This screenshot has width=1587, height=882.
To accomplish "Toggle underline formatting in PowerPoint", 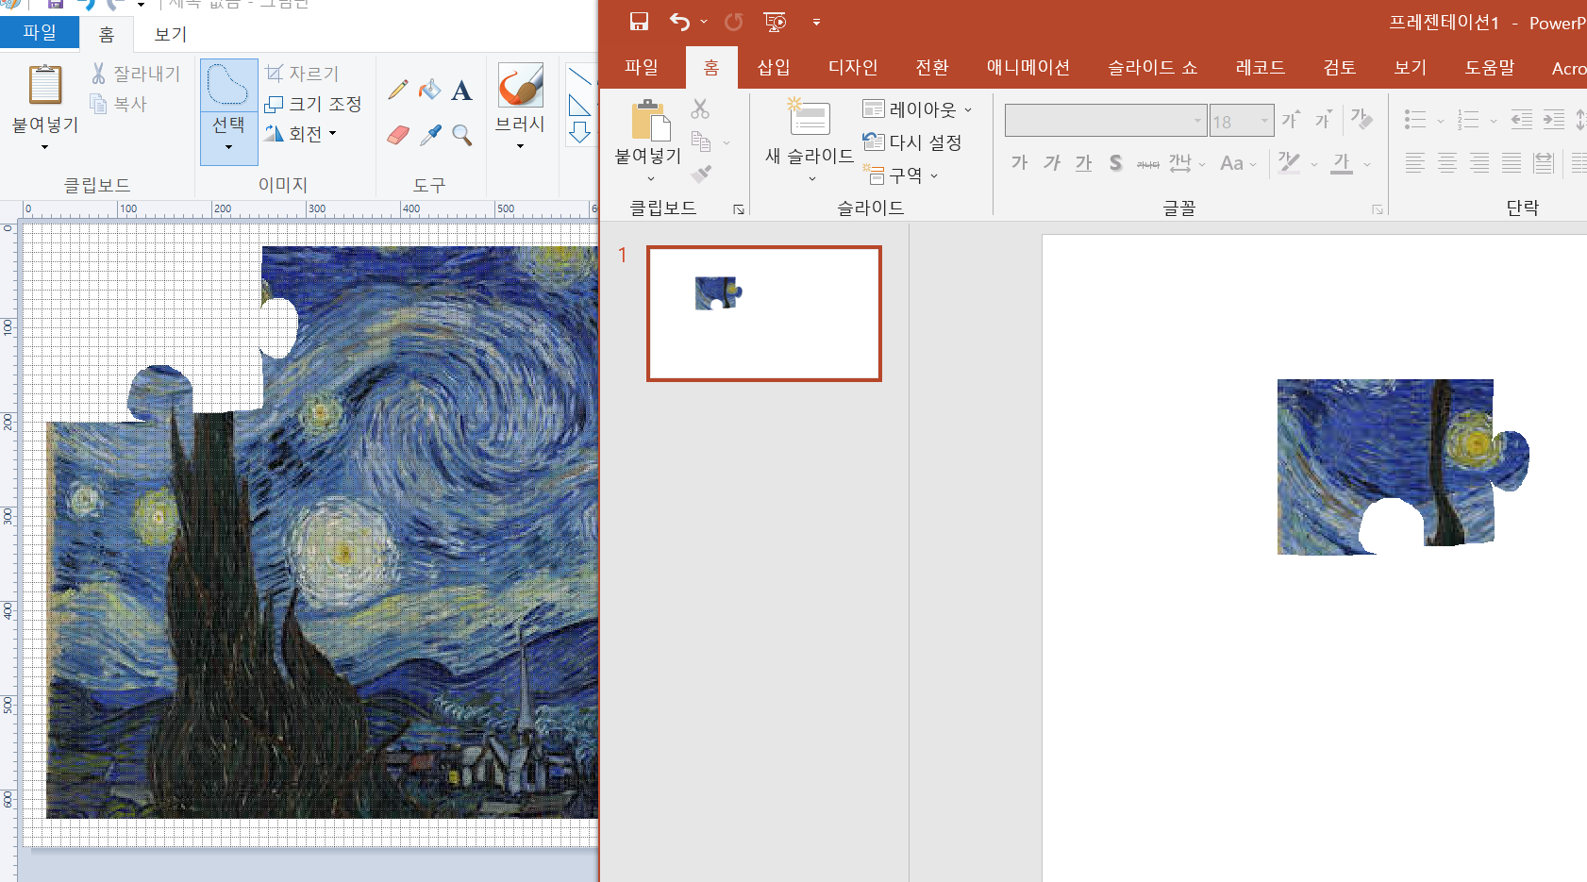I will (x=1084, y=162).
